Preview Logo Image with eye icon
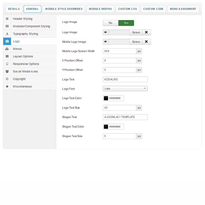Viewport: 205px width, 205px height. point(106,33)
